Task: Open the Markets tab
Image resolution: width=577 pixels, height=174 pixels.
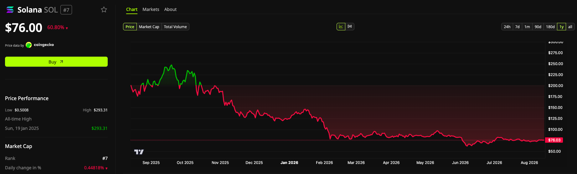Action: pos(151,9)
